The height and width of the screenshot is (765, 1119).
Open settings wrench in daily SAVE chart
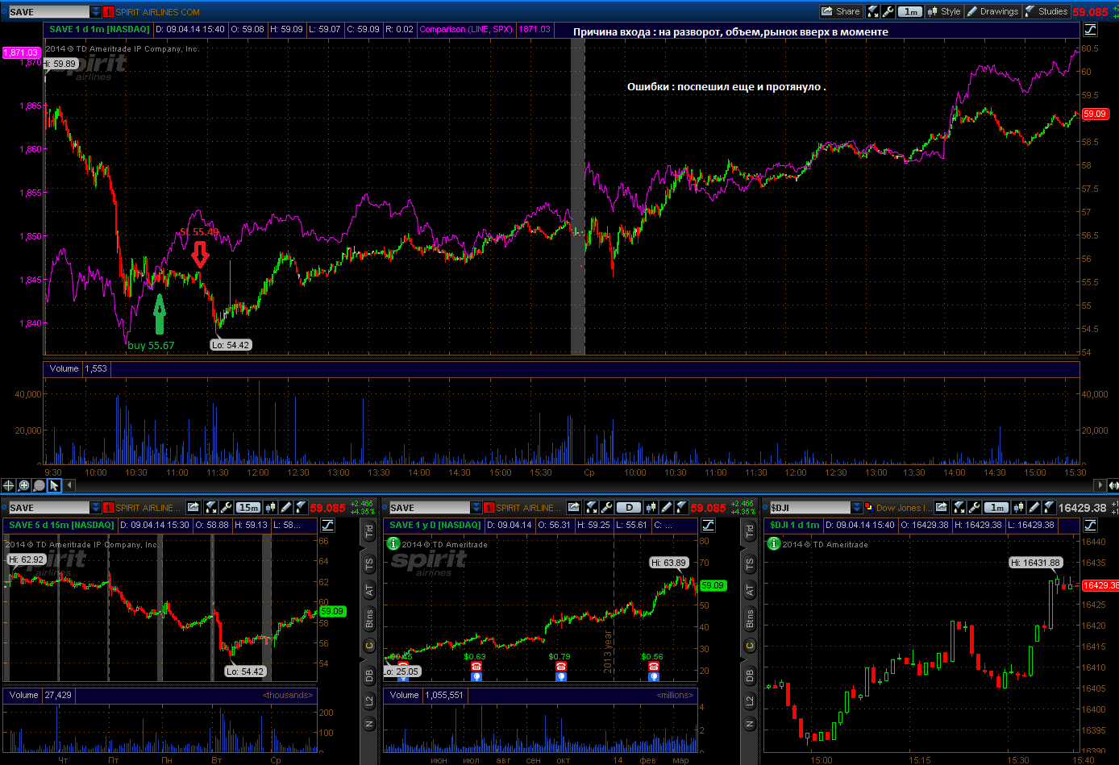pyautogui.click(x=606, y=507)
